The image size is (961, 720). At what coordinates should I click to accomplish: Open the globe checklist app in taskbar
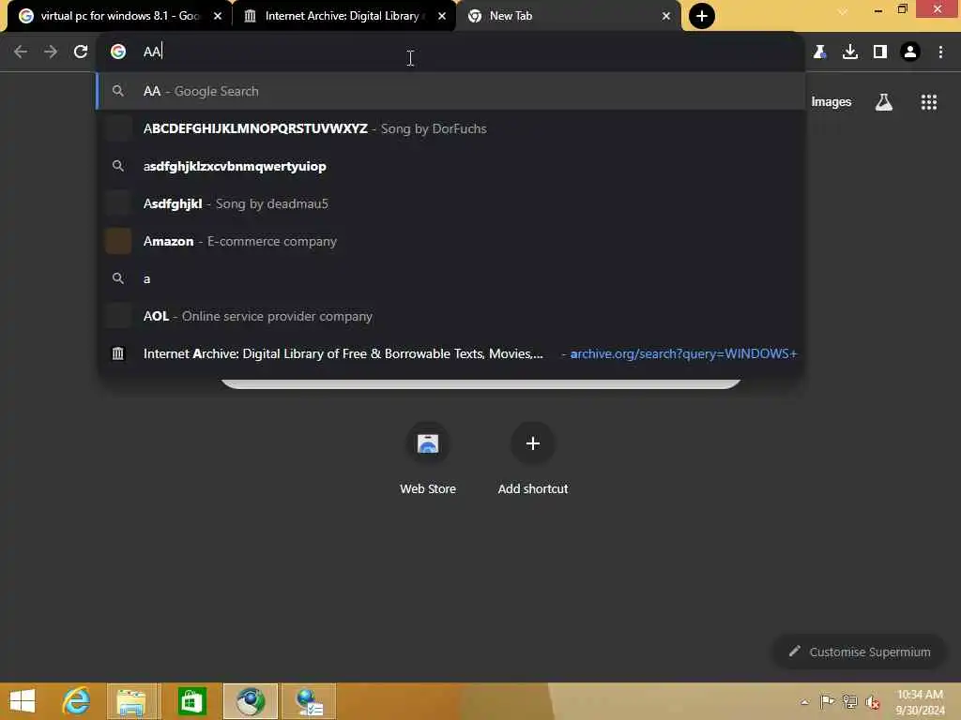pyautogui.click(x=310, y=701)
